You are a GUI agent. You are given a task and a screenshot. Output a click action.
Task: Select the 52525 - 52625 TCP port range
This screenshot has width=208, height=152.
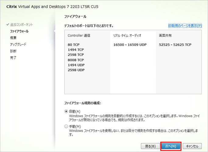click(175, 45)
